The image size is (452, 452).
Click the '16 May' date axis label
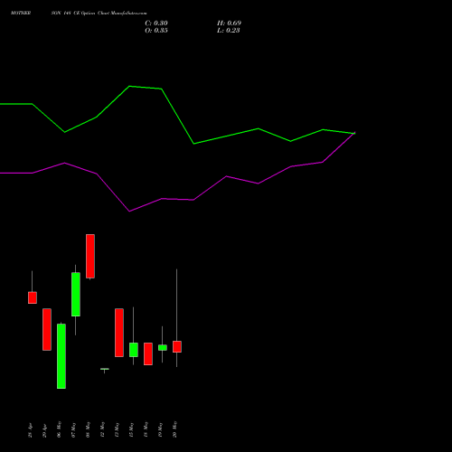coord(146,429)
